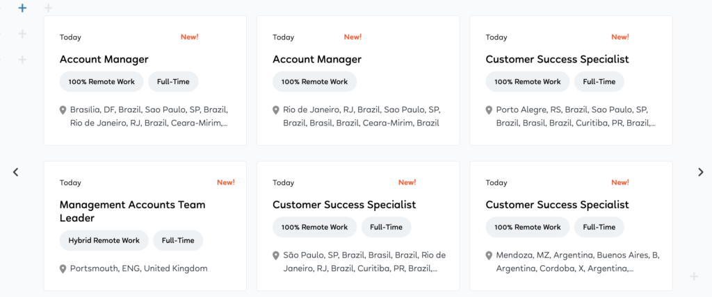Click Full-Time tag on Team Leader card

click(178, 241)
